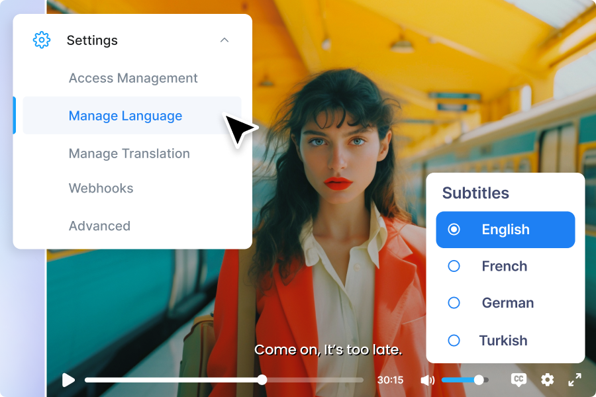Click the Settings header label

92,40
